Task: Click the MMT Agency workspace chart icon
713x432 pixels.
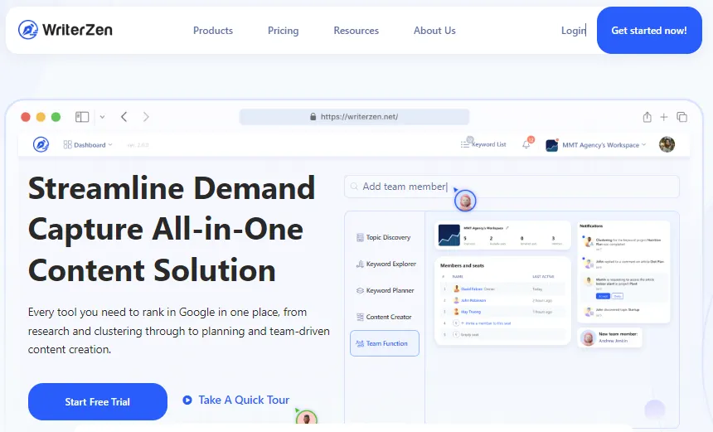Action: (551, 145)
